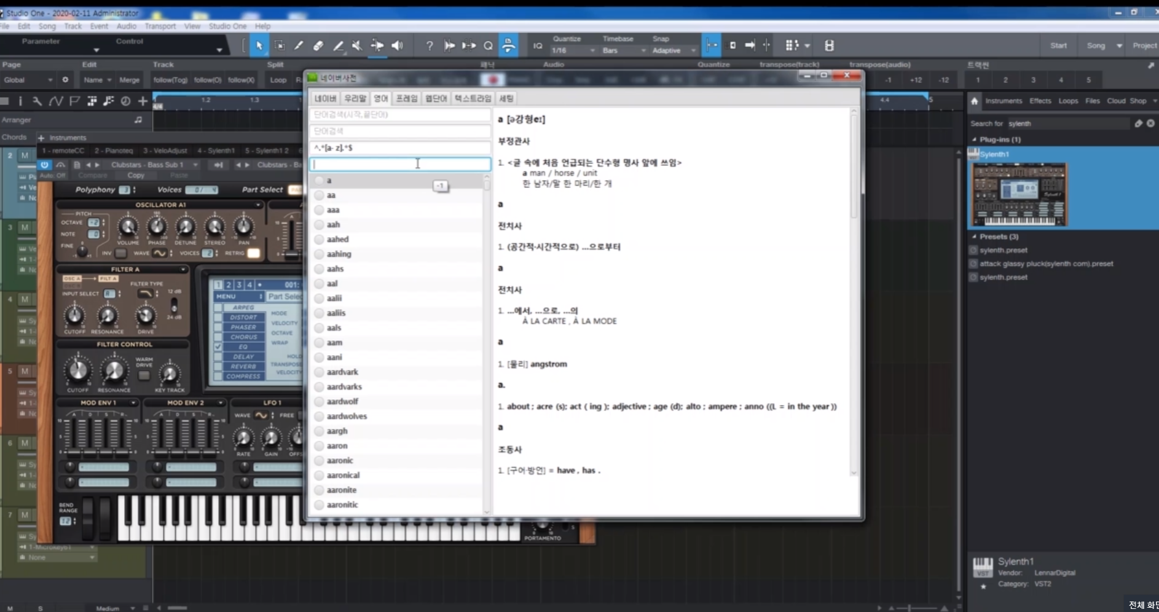Click the Copy button in plugin header
The height and width of the screenshot is (612, 1159).
point(136,175)
